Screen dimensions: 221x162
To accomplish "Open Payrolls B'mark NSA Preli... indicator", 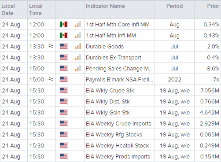I will (x=119, y=80).
